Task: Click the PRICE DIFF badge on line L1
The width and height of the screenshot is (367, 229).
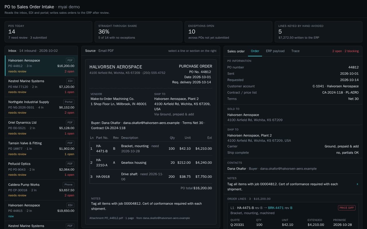Action: click(x=347, y=208)
